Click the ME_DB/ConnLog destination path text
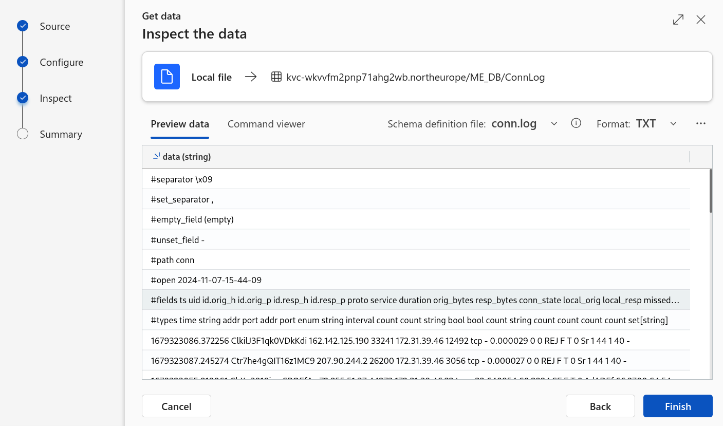This screenshot has width=723, height=426. [x=416, y=78]
